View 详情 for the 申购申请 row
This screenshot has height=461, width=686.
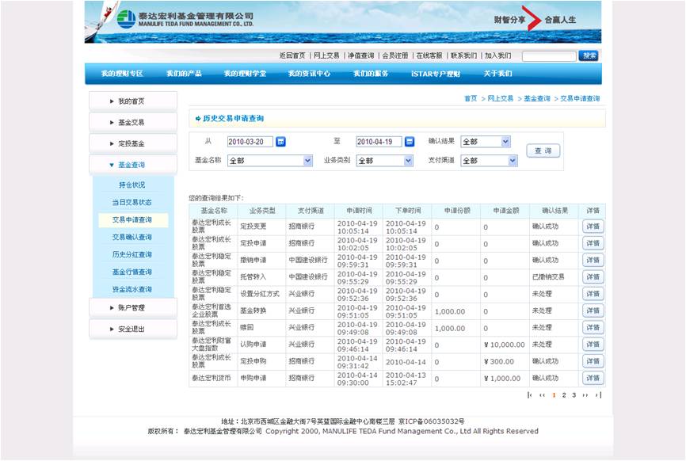click(593, 378)
